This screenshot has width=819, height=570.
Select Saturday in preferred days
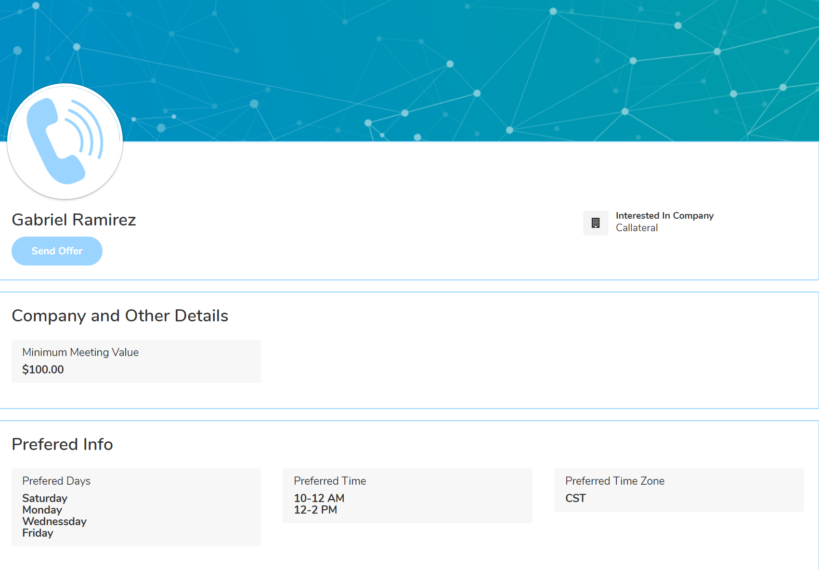[45, 498]
